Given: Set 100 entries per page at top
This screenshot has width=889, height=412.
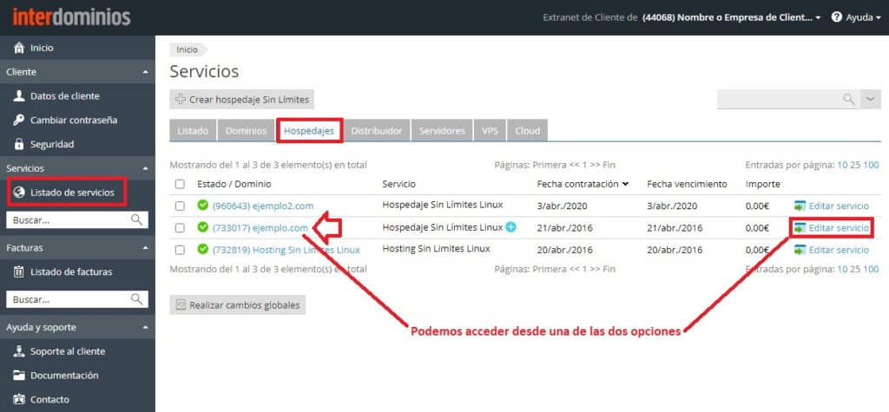Looking at the screenshot, I should (872, 165).
